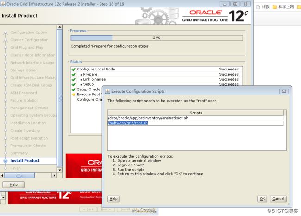Click Cancel in Execute Configuration Scripts dialog

tap(278, 199)
